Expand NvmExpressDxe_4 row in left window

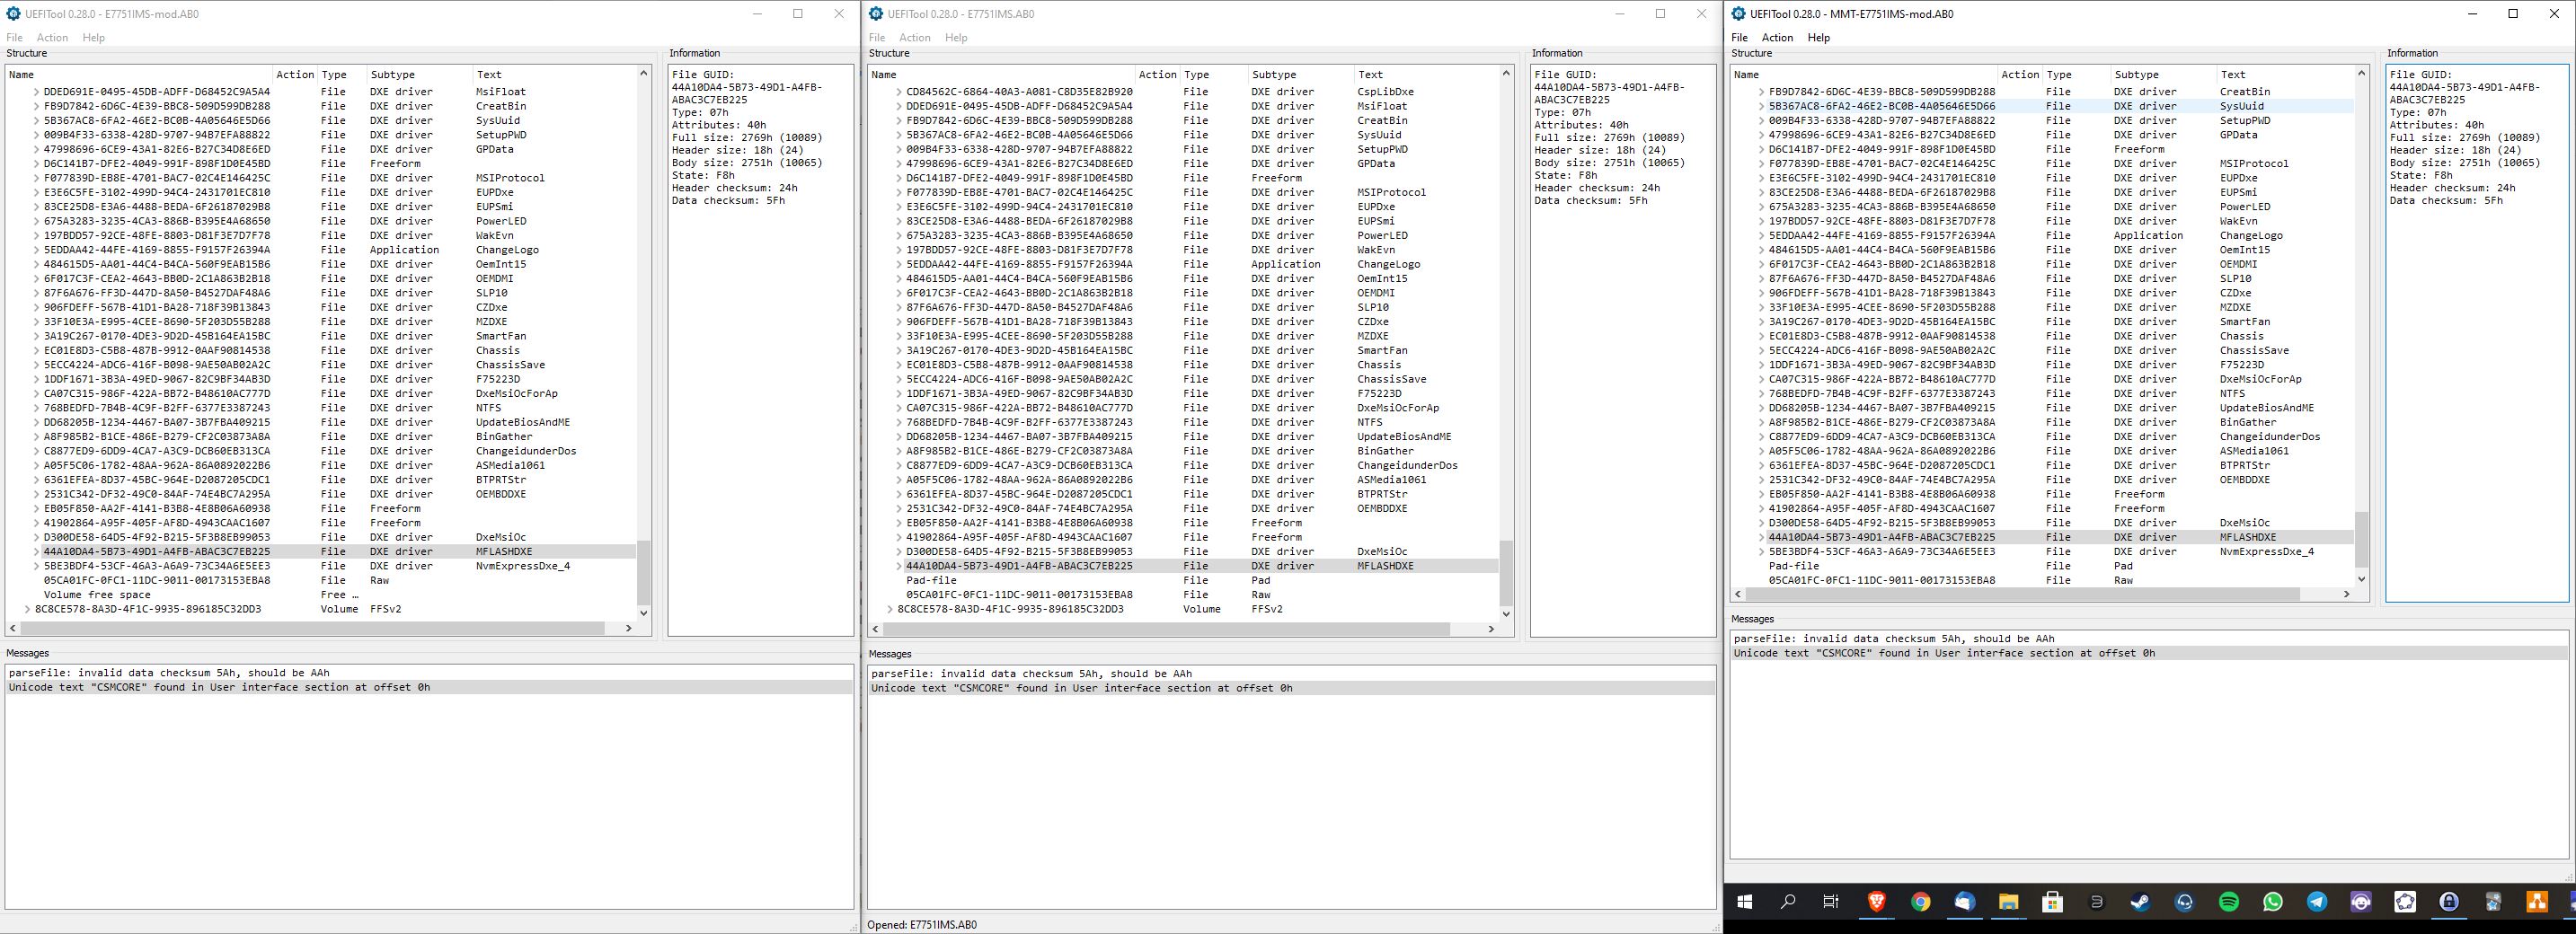point(37,566)
